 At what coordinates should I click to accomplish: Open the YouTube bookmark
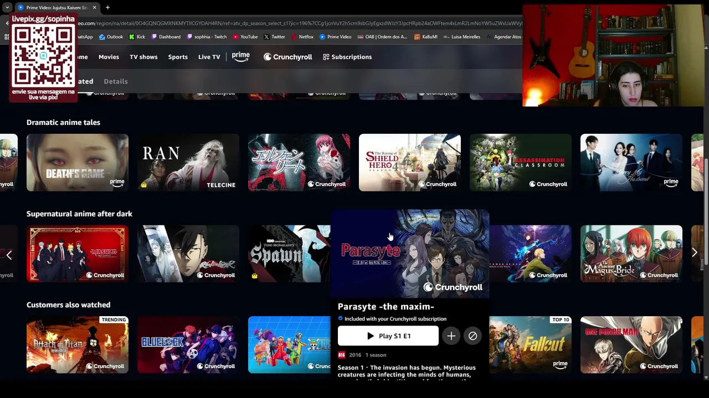[x=245, y=37]
